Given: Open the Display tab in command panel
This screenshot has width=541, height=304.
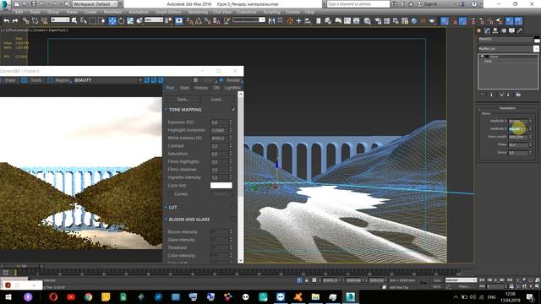Looking at the screenshot, I should 511,30.
